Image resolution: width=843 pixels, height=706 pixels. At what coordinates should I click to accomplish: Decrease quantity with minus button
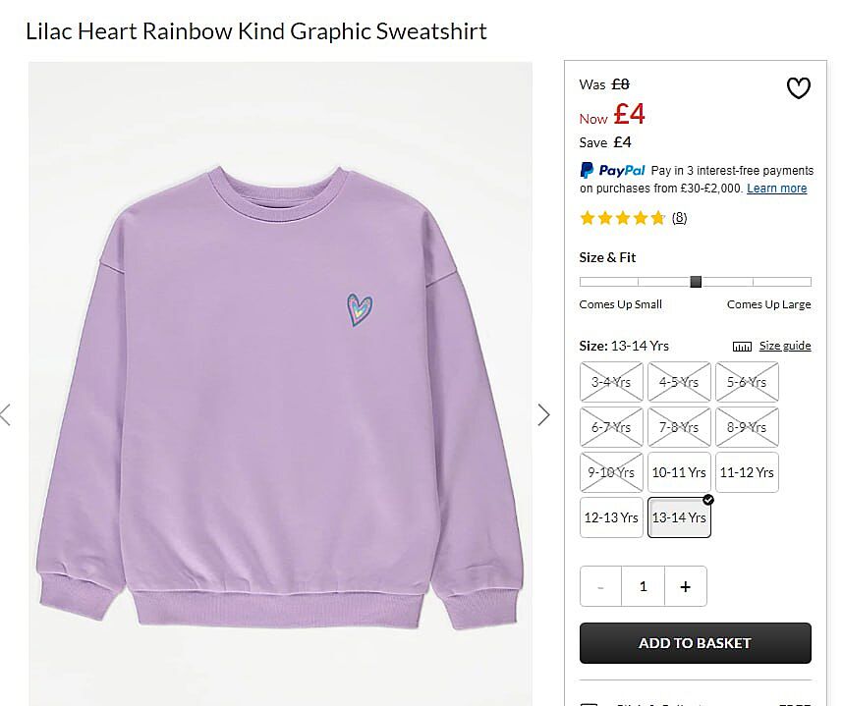600,586
